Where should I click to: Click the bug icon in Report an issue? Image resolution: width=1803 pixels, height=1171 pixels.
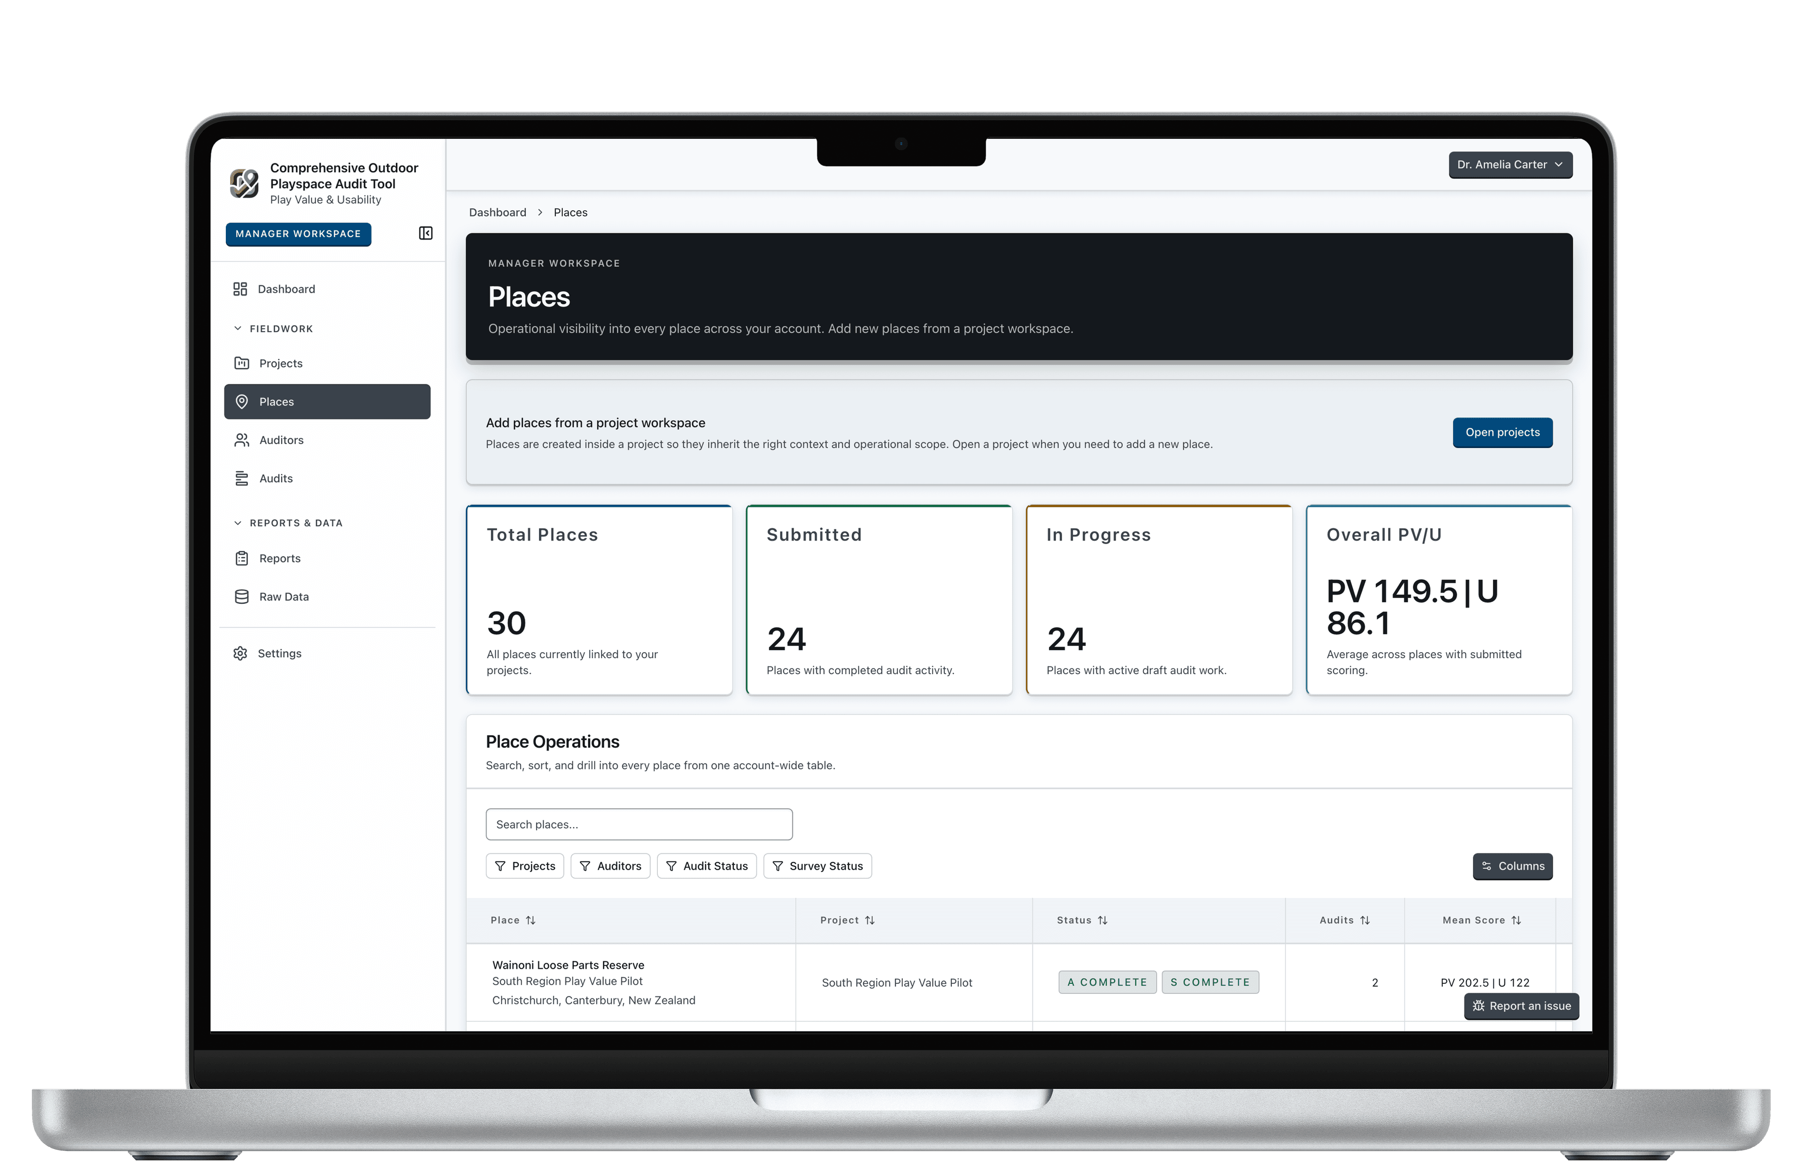click(x=1478, y=1006)
